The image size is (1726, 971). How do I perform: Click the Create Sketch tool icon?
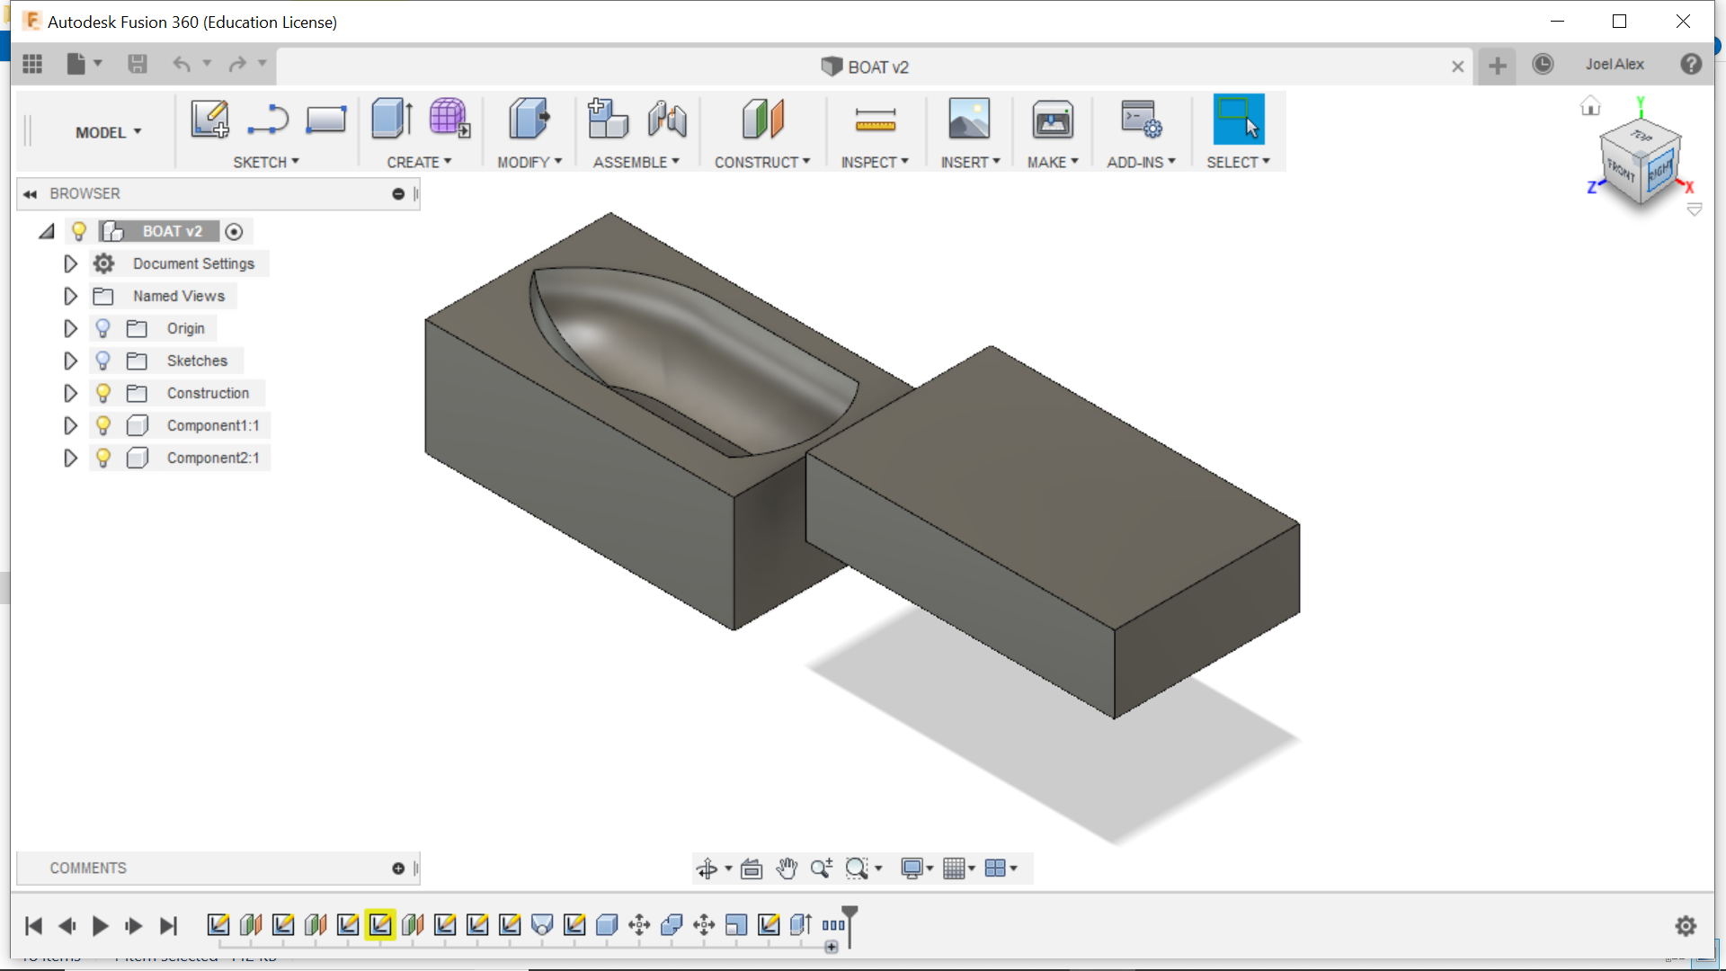pos(209,119)
